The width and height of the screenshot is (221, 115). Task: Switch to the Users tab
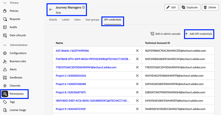(77, 20)
